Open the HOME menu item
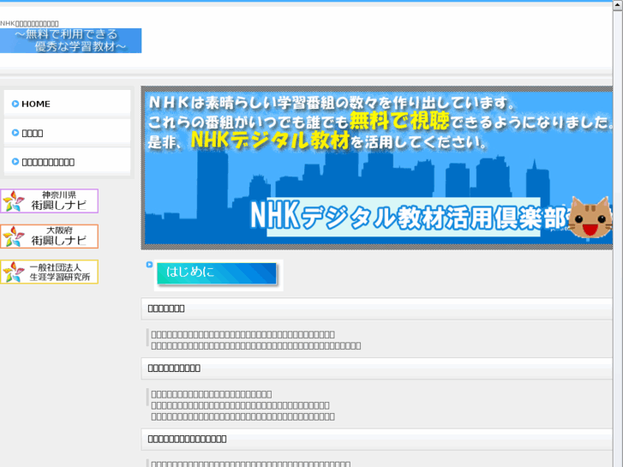This screenshot has width=623, height=467. tap(67, 104)
